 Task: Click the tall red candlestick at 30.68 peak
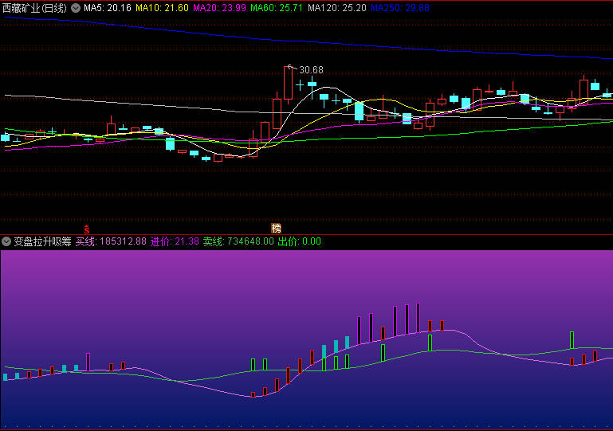[288, 83]
